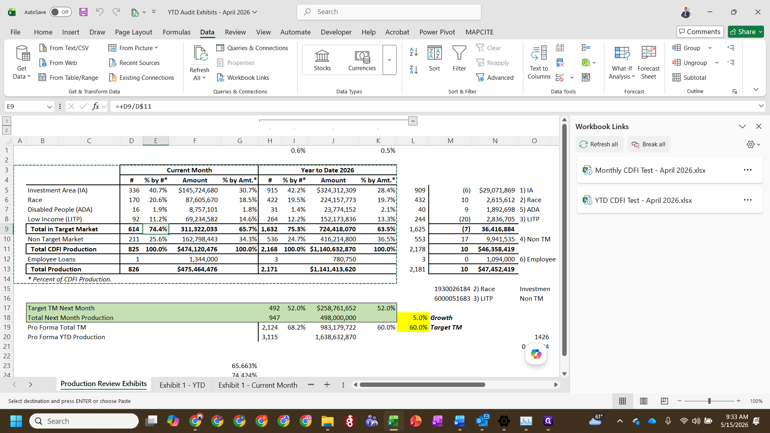Open the File menu
770x433 pixels.
coord(15,32)
